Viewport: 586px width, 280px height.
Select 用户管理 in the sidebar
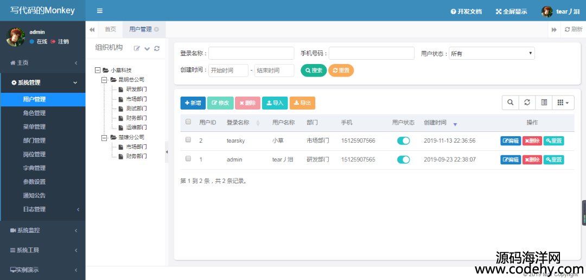[43, 99]
